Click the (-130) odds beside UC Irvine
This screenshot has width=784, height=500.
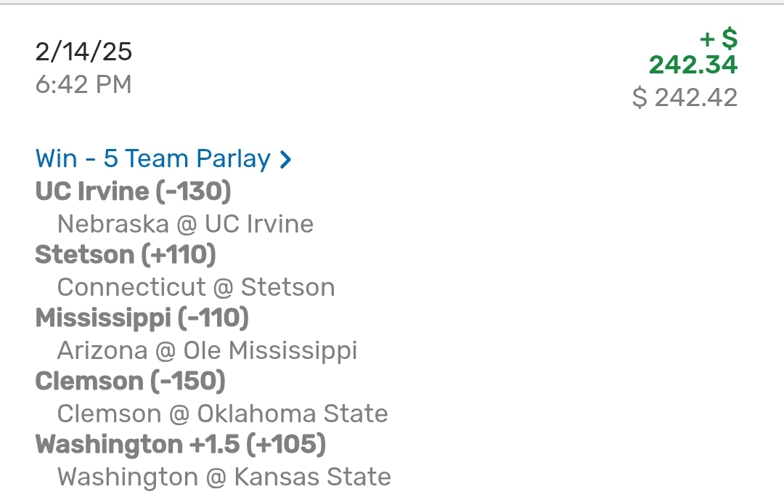coord(193,191)
